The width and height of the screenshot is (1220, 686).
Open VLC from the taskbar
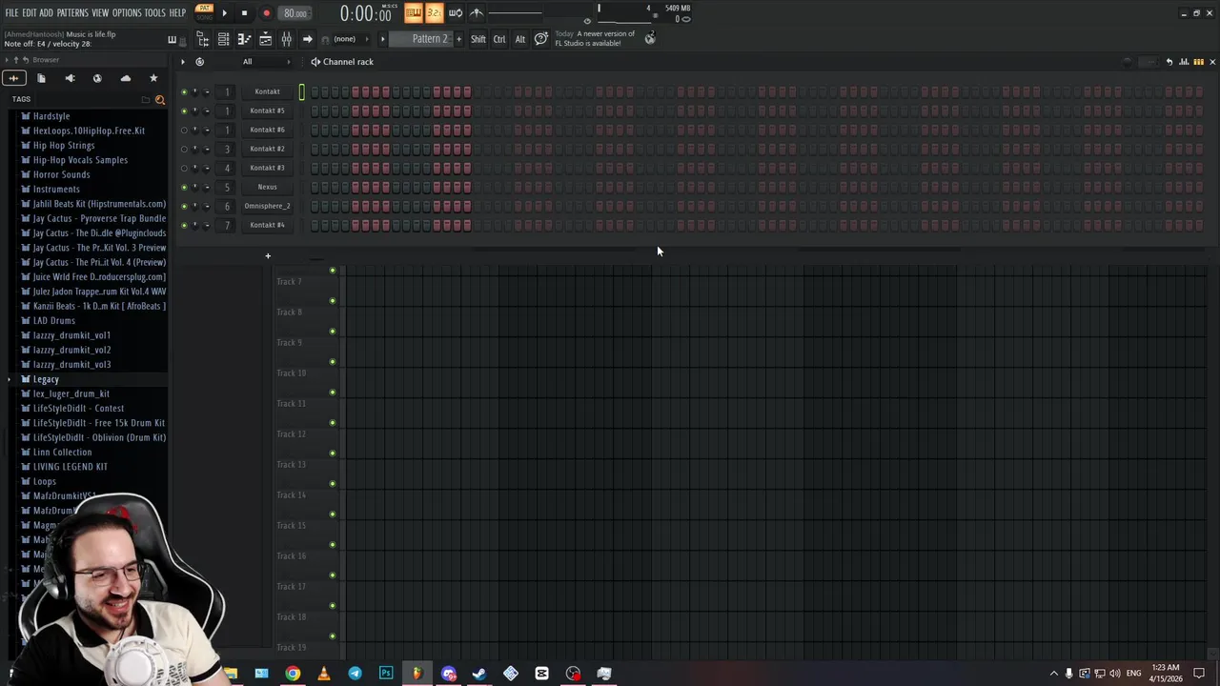click(x=324, y=674)
